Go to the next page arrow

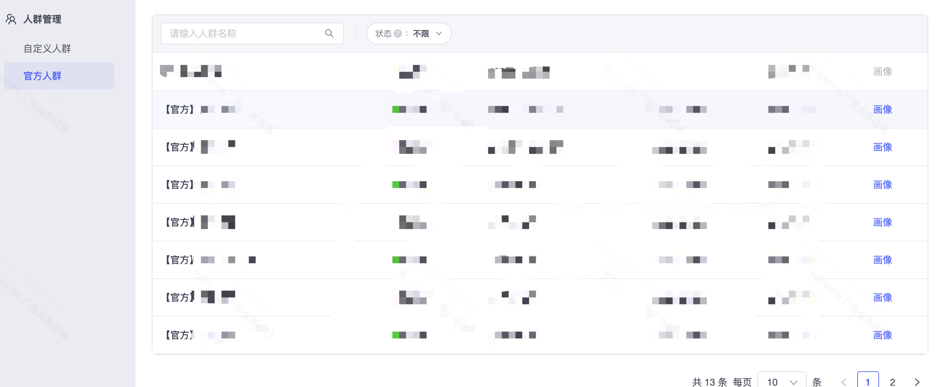pyautogui.click(x=917, y=382)
